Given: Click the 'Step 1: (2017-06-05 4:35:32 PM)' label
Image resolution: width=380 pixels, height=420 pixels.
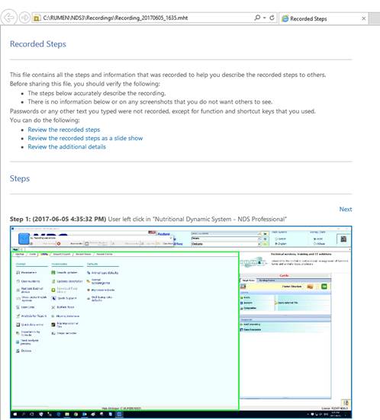Looking at the screenshot, I should click(58, 219).
